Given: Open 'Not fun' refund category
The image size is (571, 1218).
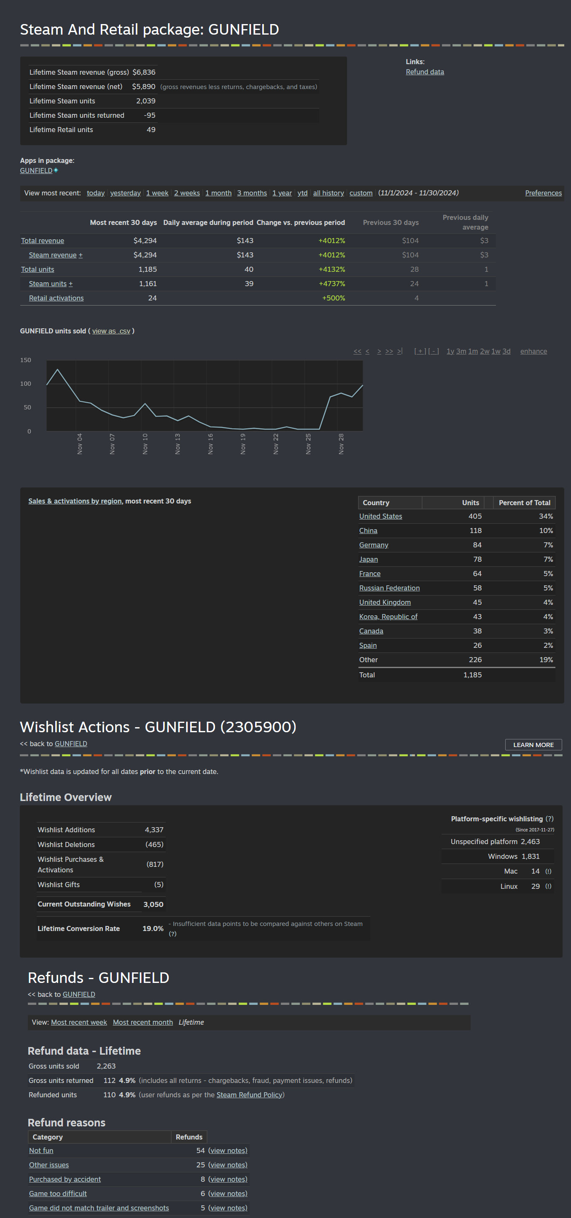Looking at the screenshot, I should tap(41, 1151).
